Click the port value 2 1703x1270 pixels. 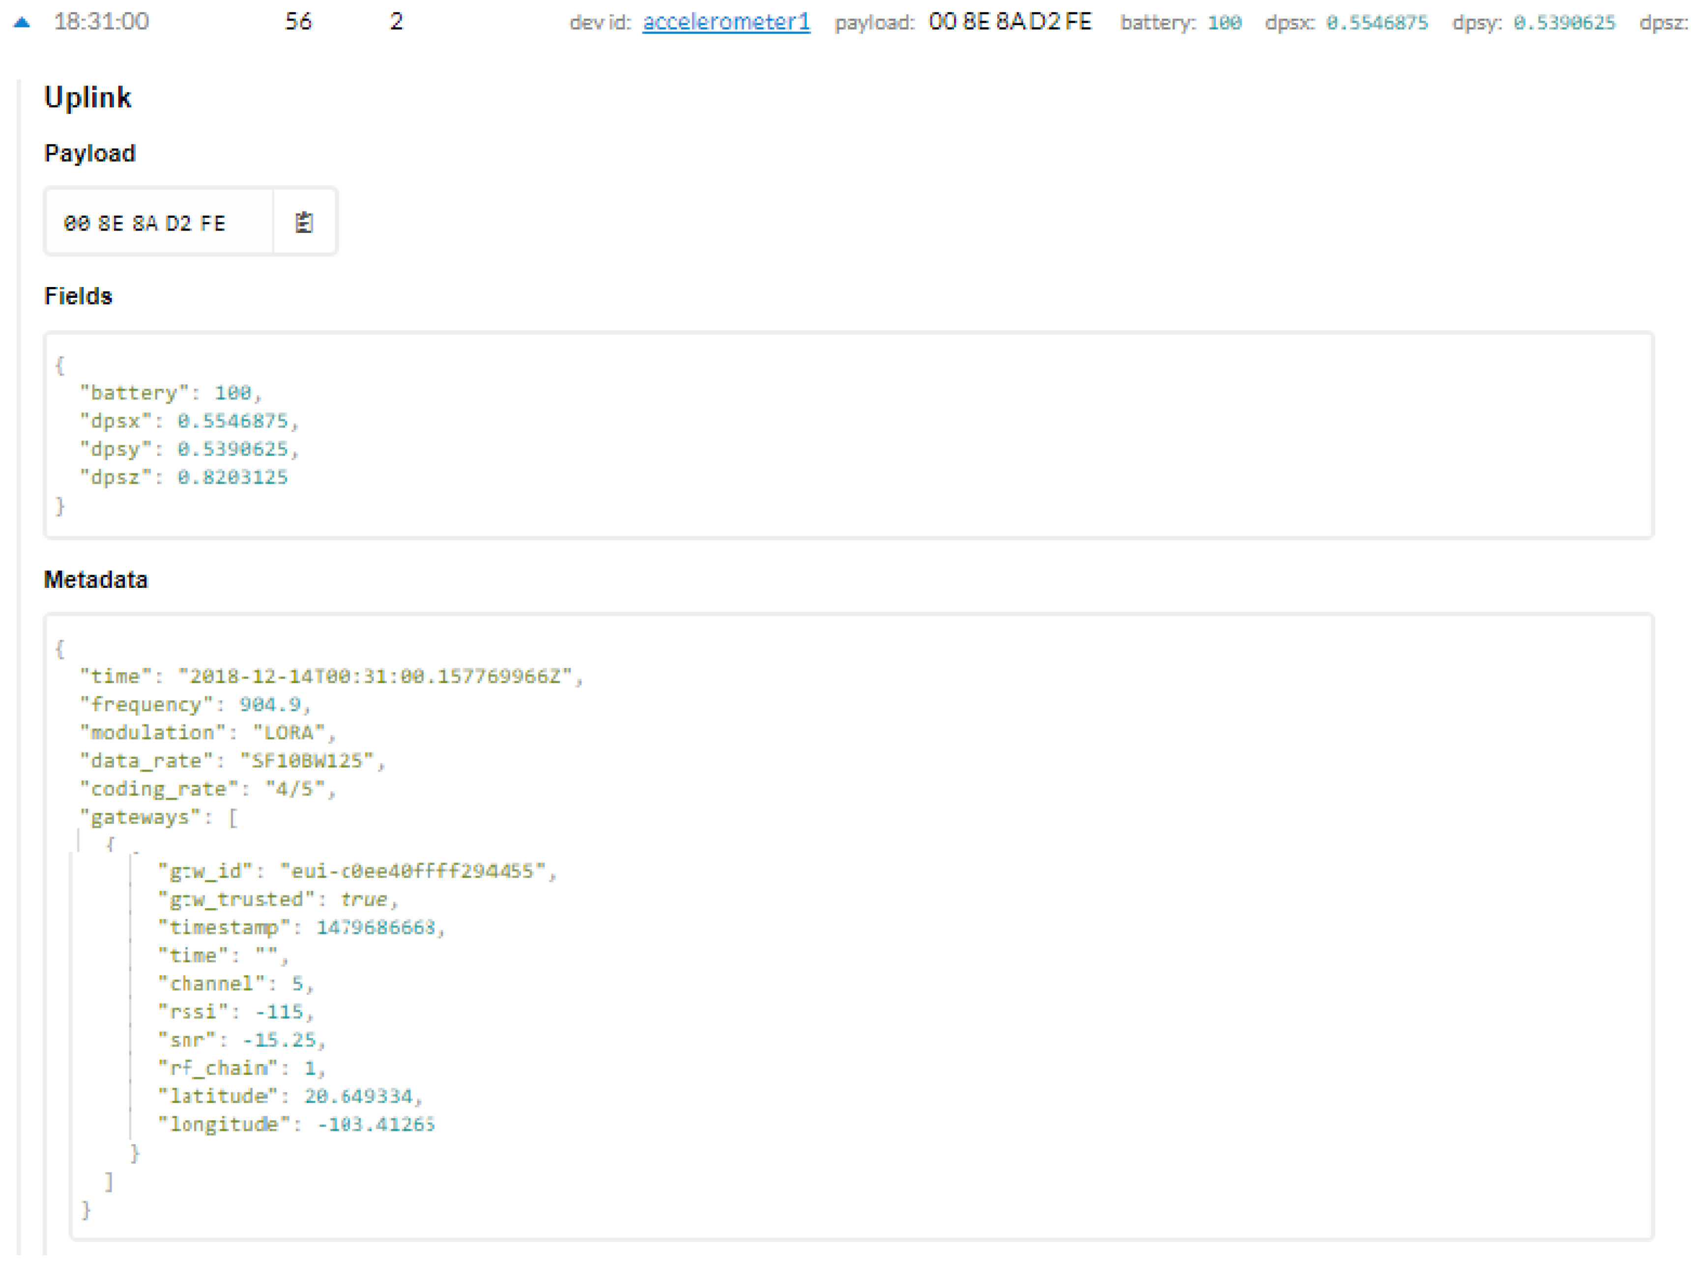pyautogui.click(x=396, y=22)
